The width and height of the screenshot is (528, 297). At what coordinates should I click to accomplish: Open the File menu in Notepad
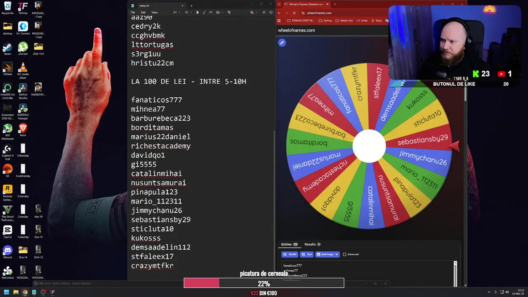[x=133, y=12]
